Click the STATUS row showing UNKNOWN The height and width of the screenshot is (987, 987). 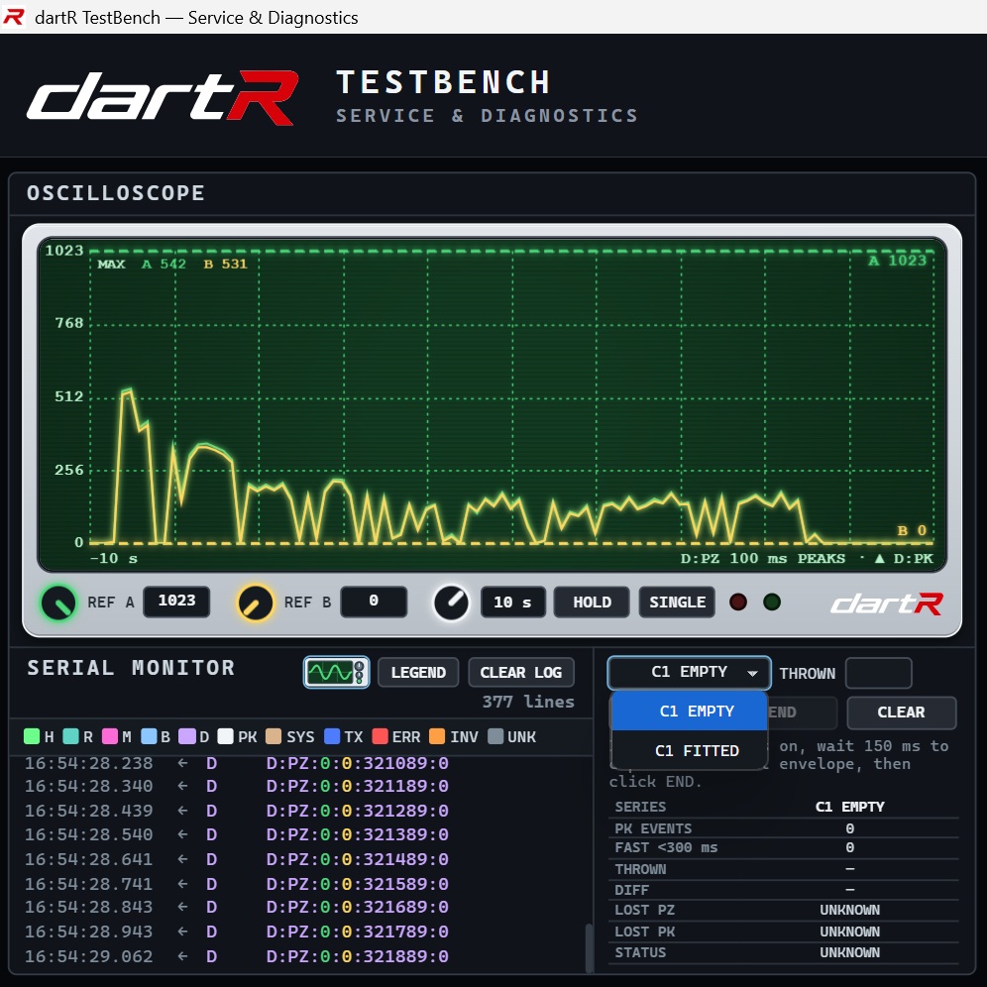pyautogui.click(x=784, y=952)
